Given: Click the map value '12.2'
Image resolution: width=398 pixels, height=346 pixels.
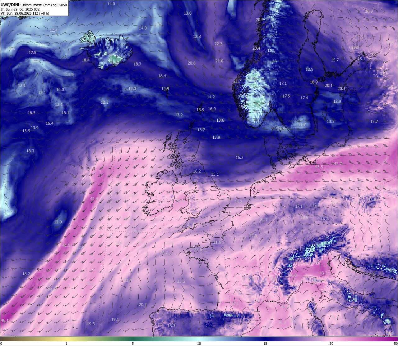Looking at the screenshot, I should click(x=104, y=102).
